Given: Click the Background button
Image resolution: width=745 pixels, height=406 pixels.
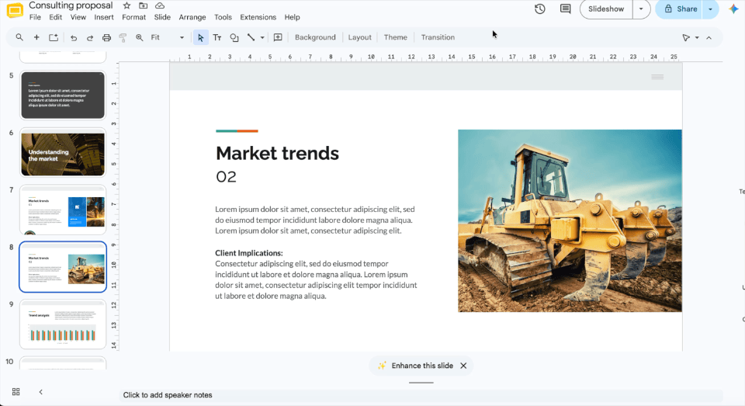Looking at the screenshot, I should pos(315,37).
